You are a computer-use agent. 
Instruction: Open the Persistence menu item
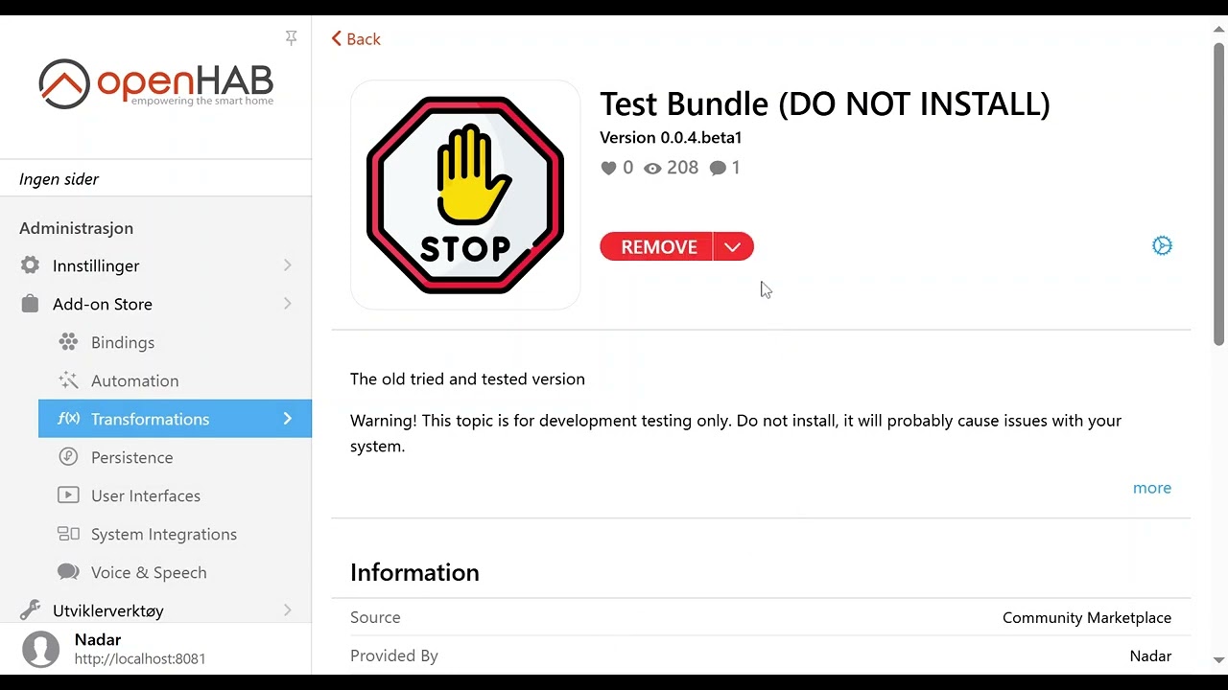(x=175, y=457)
